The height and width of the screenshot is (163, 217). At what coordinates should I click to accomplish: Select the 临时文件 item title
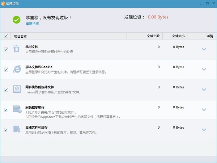[32, 47]
